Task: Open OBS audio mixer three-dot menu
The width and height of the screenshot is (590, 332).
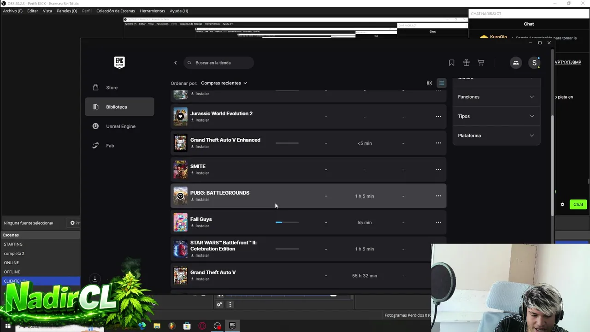Action: (230, 304)
